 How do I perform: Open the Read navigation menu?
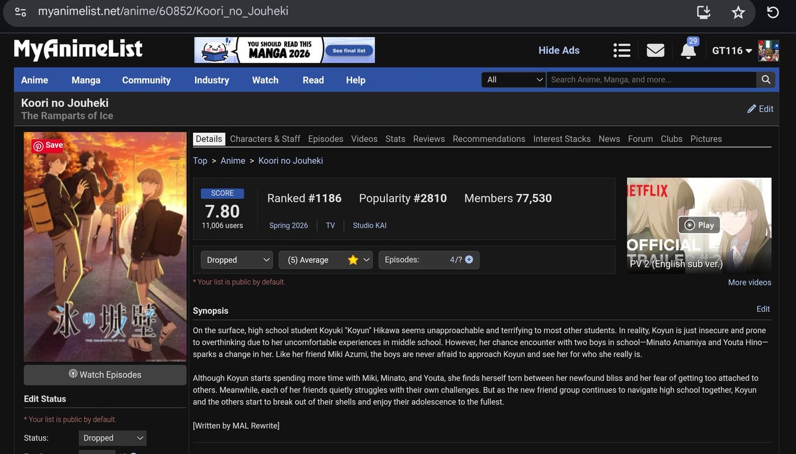(x=313, y=80)
